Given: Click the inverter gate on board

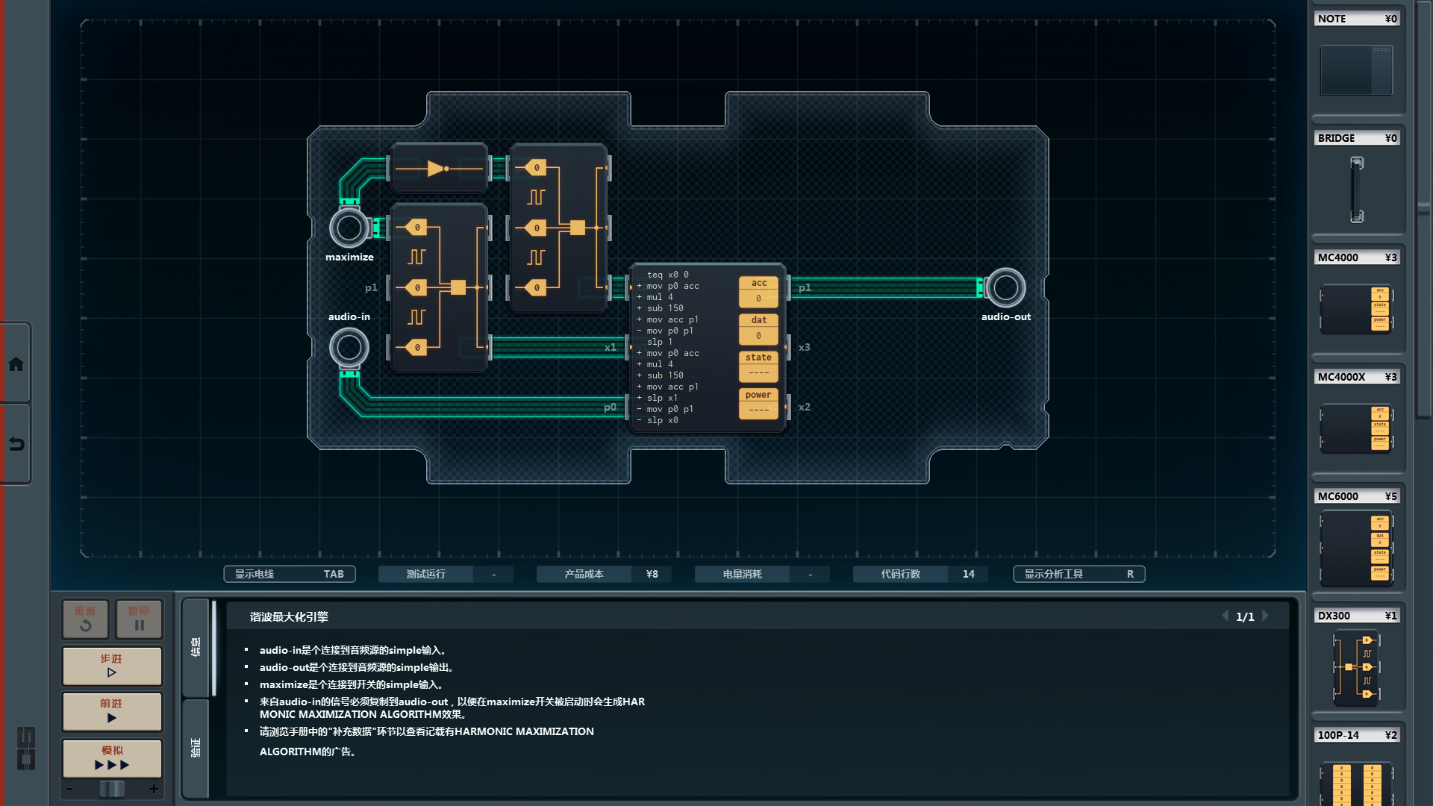Looking at the screenshot, I should [439, 169].
